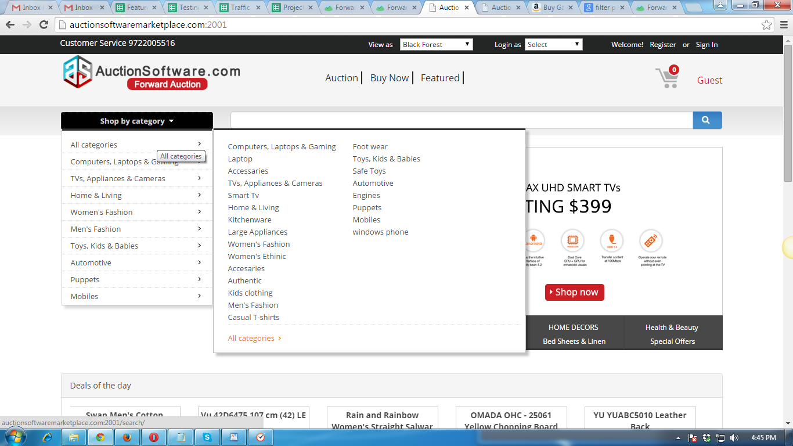Open All categories link in flyout
The image size is (793, 446).
[254, 338]
